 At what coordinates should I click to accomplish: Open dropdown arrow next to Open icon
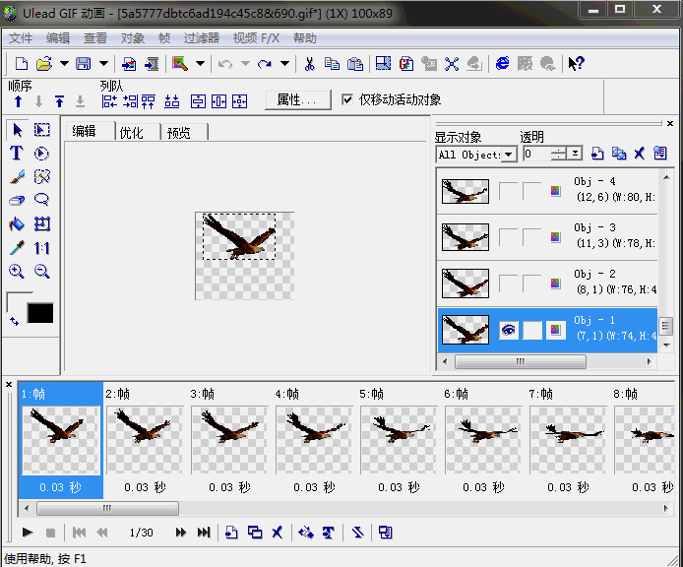click(64, 64)
